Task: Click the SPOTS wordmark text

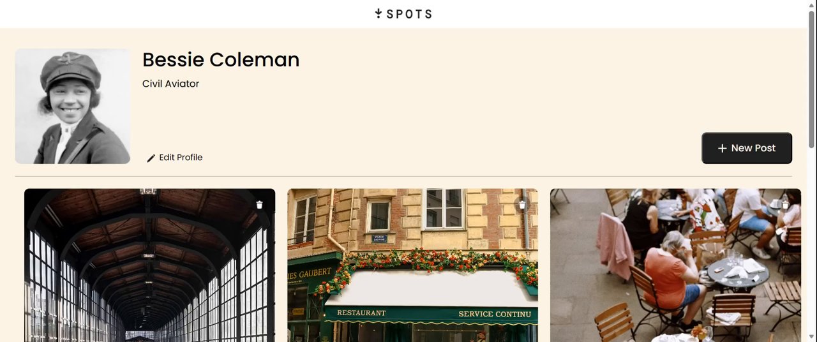Action: pyautogui.click(x=409, y=14)
